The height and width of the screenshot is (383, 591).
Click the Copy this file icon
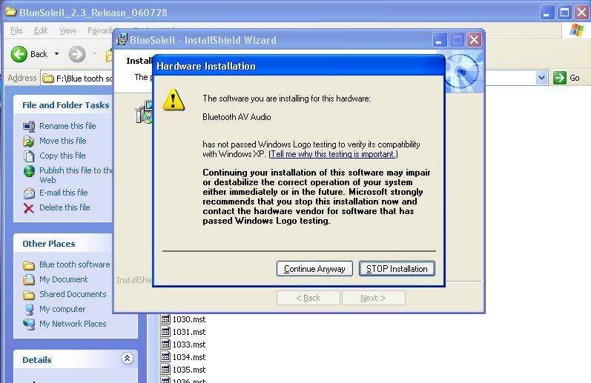(x=29, y=156)
